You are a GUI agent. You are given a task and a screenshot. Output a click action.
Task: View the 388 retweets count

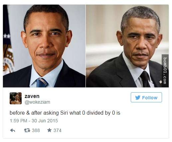pos(36,130)
